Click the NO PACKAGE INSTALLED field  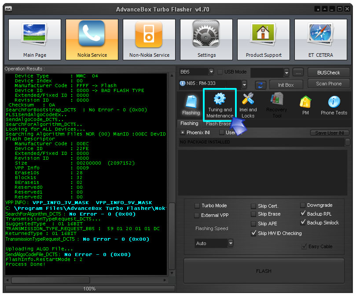[261, 142]
